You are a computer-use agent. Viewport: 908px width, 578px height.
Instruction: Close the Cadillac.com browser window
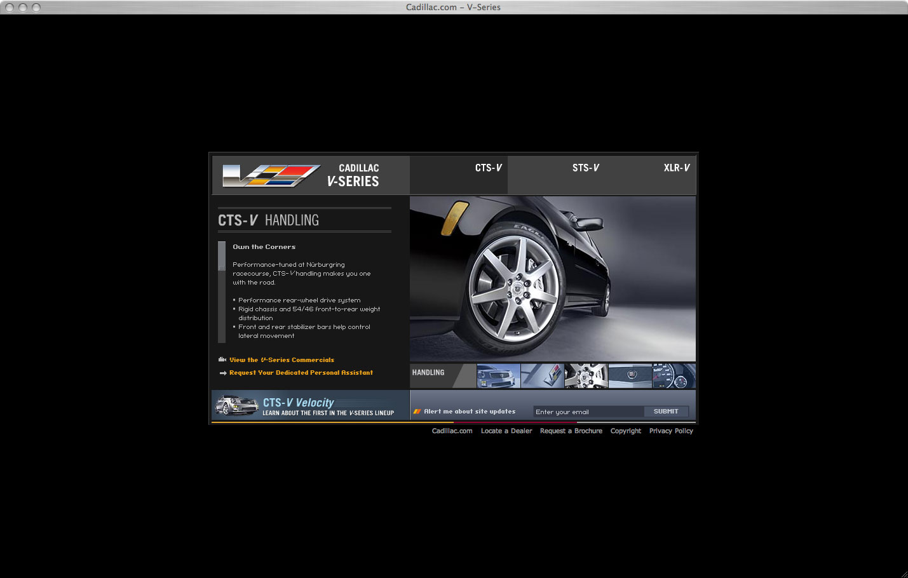(x=10, y=7)
